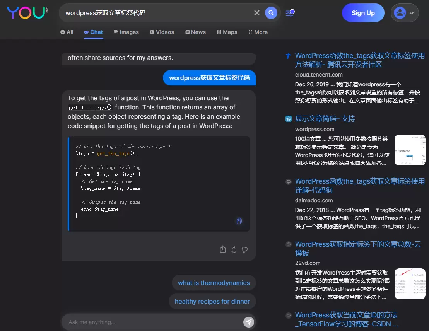Click the 22vd.com result thumbnail
The height and width of the screenshot is (331, 429).
[410, 284]
